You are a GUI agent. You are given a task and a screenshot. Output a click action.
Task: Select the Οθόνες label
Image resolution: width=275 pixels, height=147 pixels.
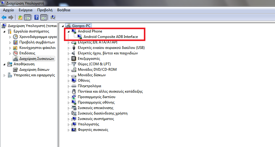tap(84, 80)
